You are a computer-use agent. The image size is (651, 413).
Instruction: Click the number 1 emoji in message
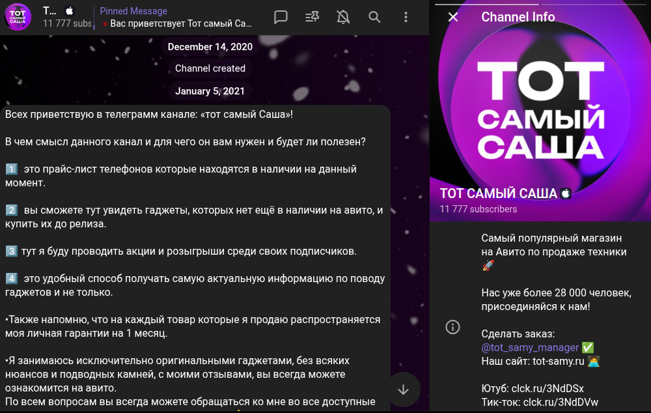[11, 169]
